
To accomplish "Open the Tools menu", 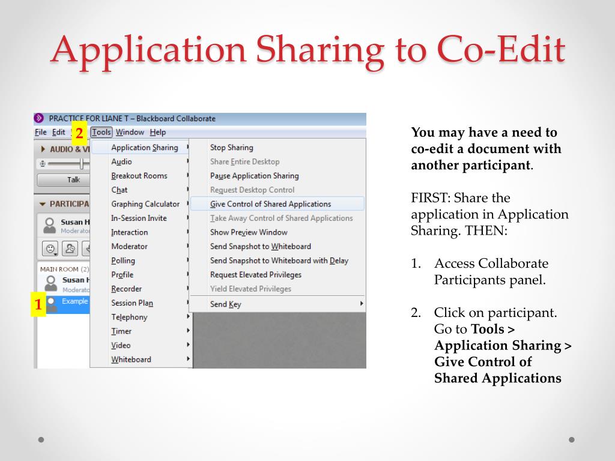I will click(101, 132).
